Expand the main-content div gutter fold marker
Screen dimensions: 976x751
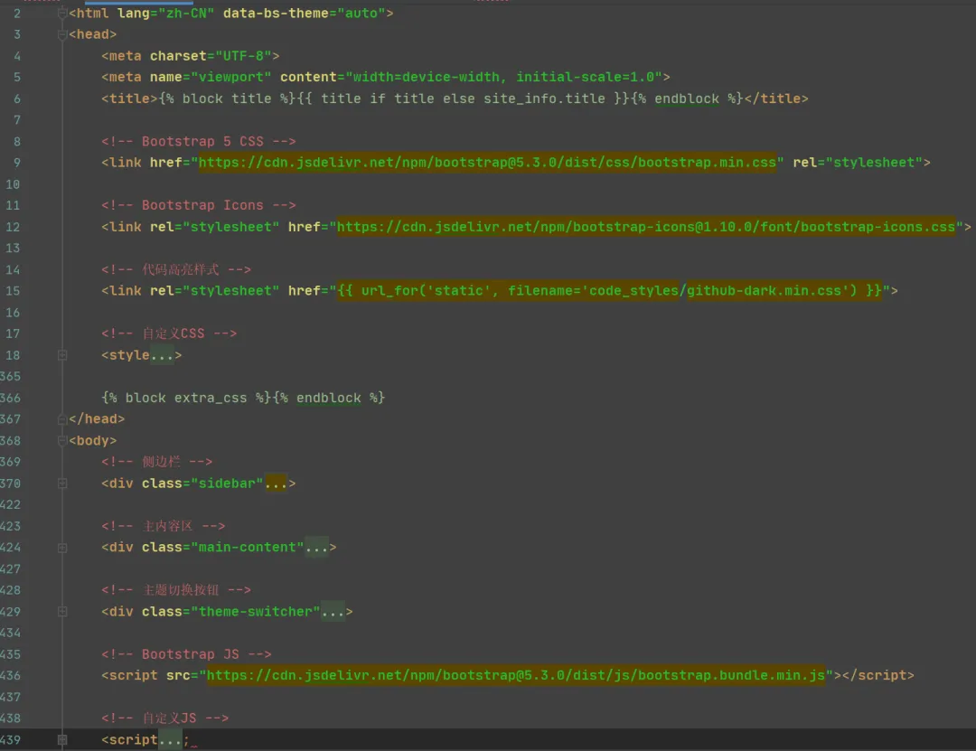62,548
